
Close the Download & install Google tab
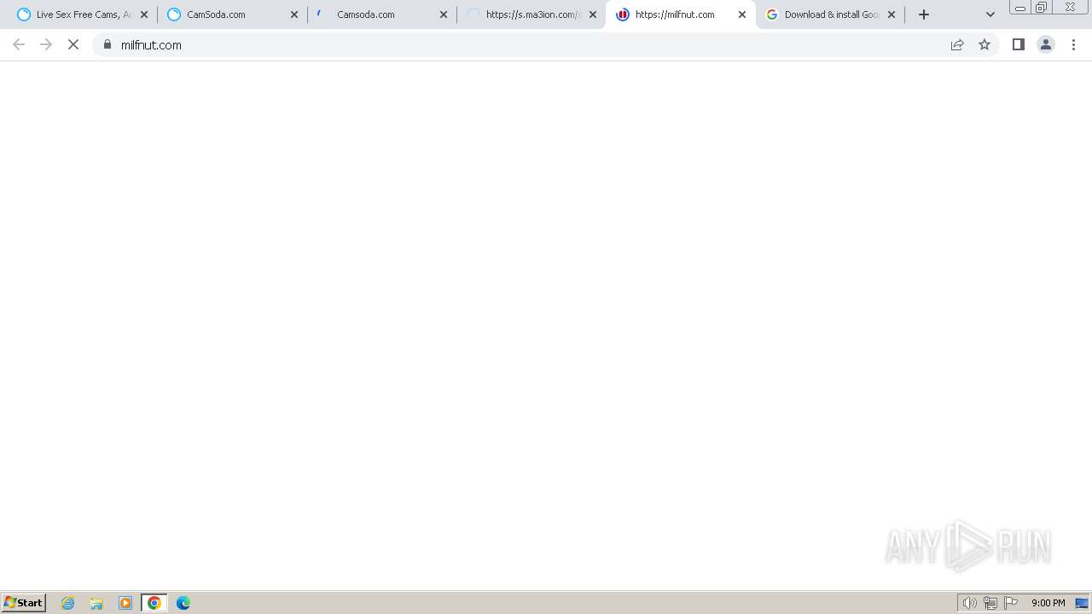tap(892, 14)
